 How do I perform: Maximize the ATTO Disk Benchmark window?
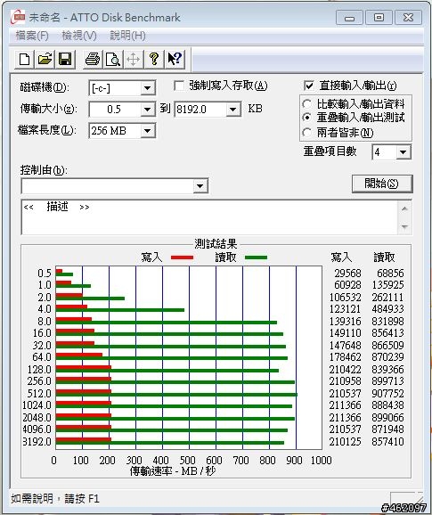pos(379,18)
